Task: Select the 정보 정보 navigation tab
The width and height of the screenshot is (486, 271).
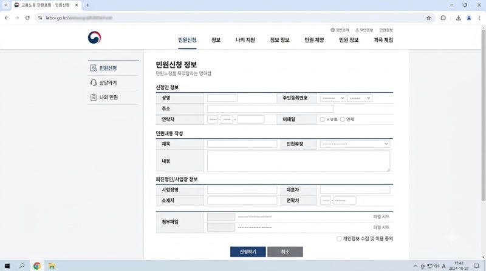Action: (279, 40)
